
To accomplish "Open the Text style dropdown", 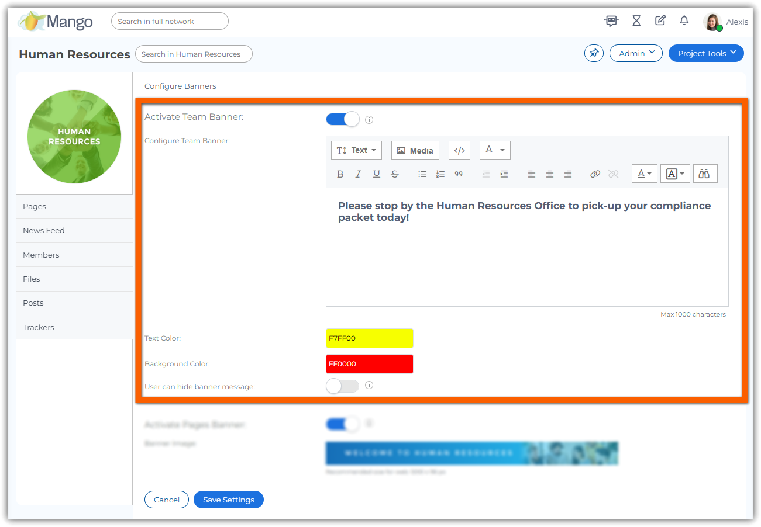I will coord(356,150).
